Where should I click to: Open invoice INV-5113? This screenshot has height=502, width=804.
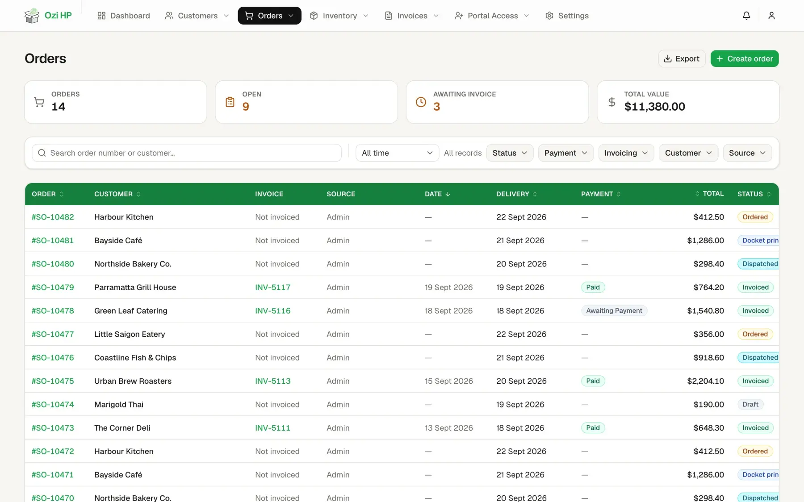(x=272, y=381)
